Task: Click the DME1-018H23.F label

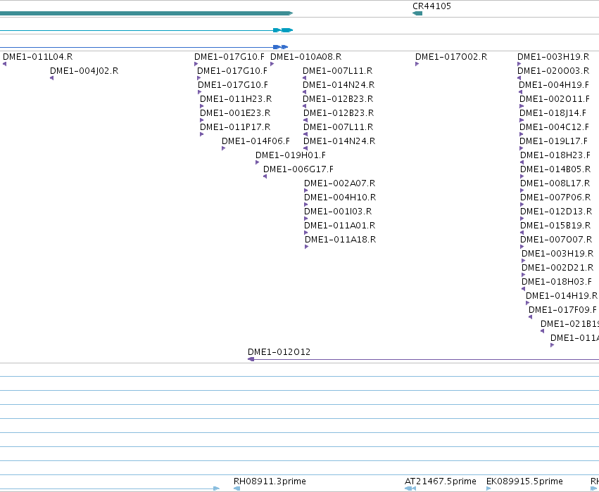Action: click(555, 155)
